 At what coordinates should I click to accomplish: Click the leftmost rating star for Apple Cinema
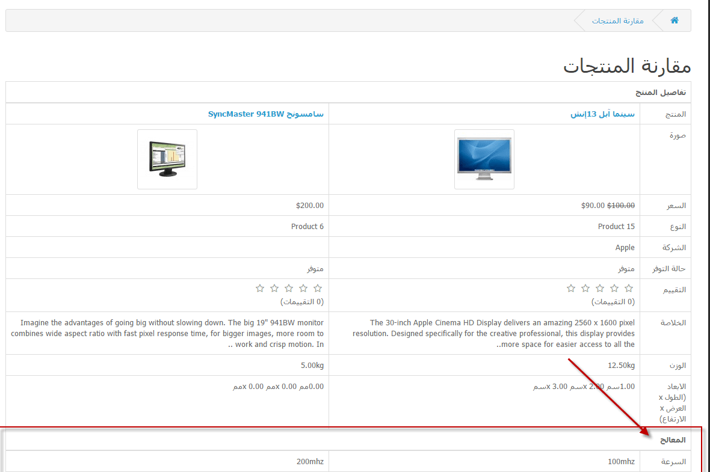[x=571, y=288]
